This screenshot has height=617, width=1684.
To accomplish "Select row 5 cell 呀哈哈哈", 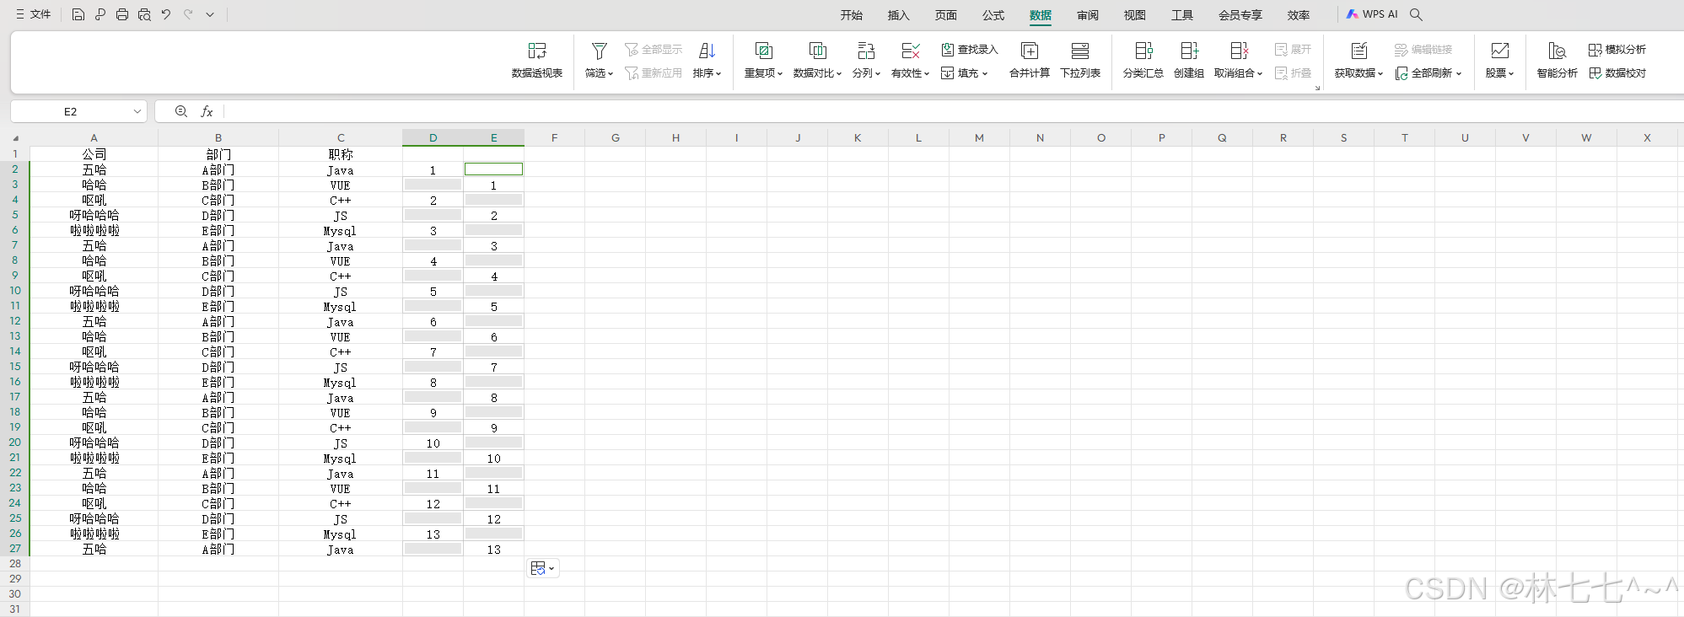I will point(94,215).
